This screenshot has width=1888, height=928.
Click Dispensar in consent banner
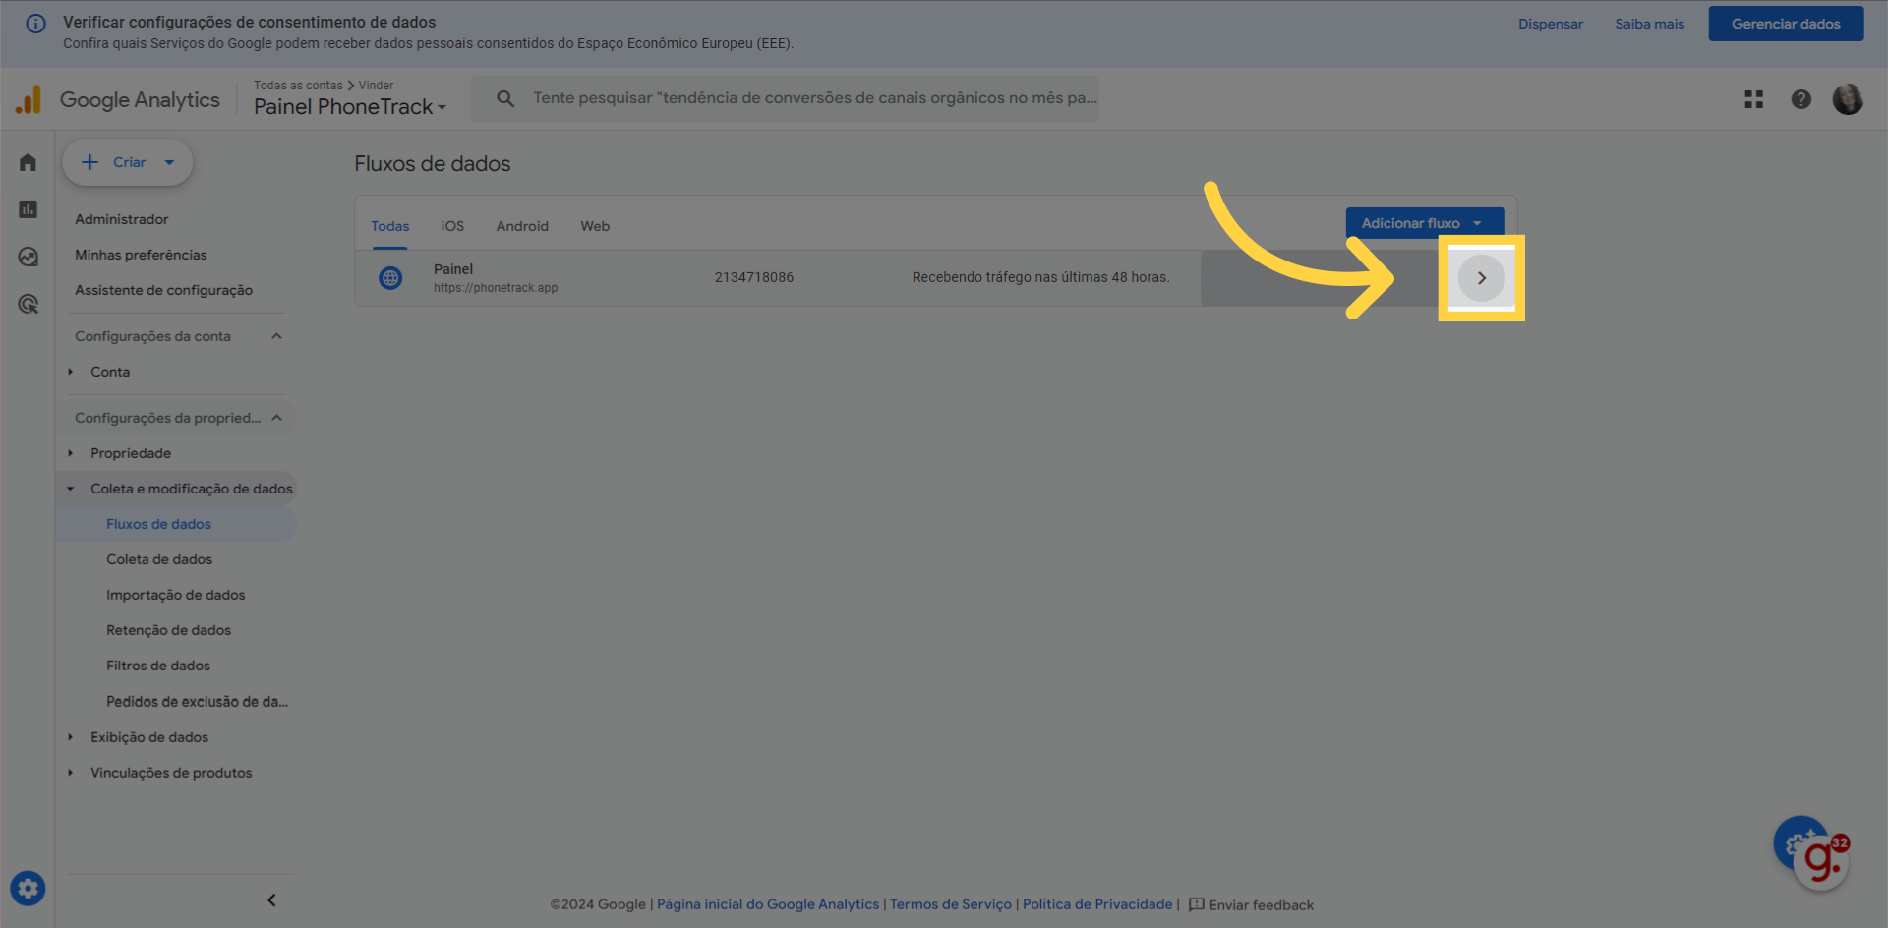[x=1550, y=24]
